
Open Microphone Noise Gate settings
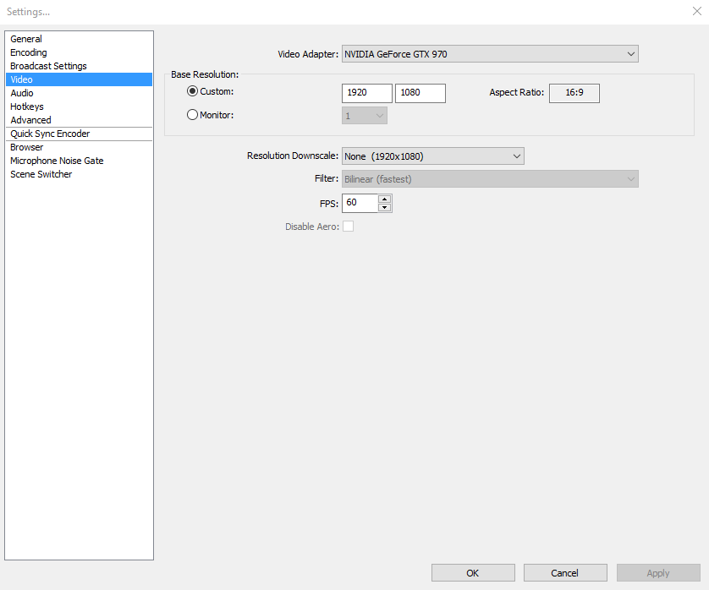click(x=80, y=161)
